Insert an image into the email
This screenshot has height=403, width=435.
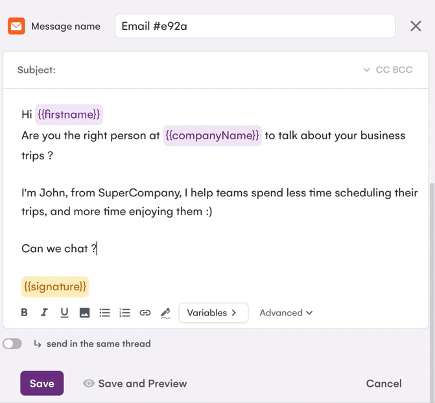tap(84, 313)
